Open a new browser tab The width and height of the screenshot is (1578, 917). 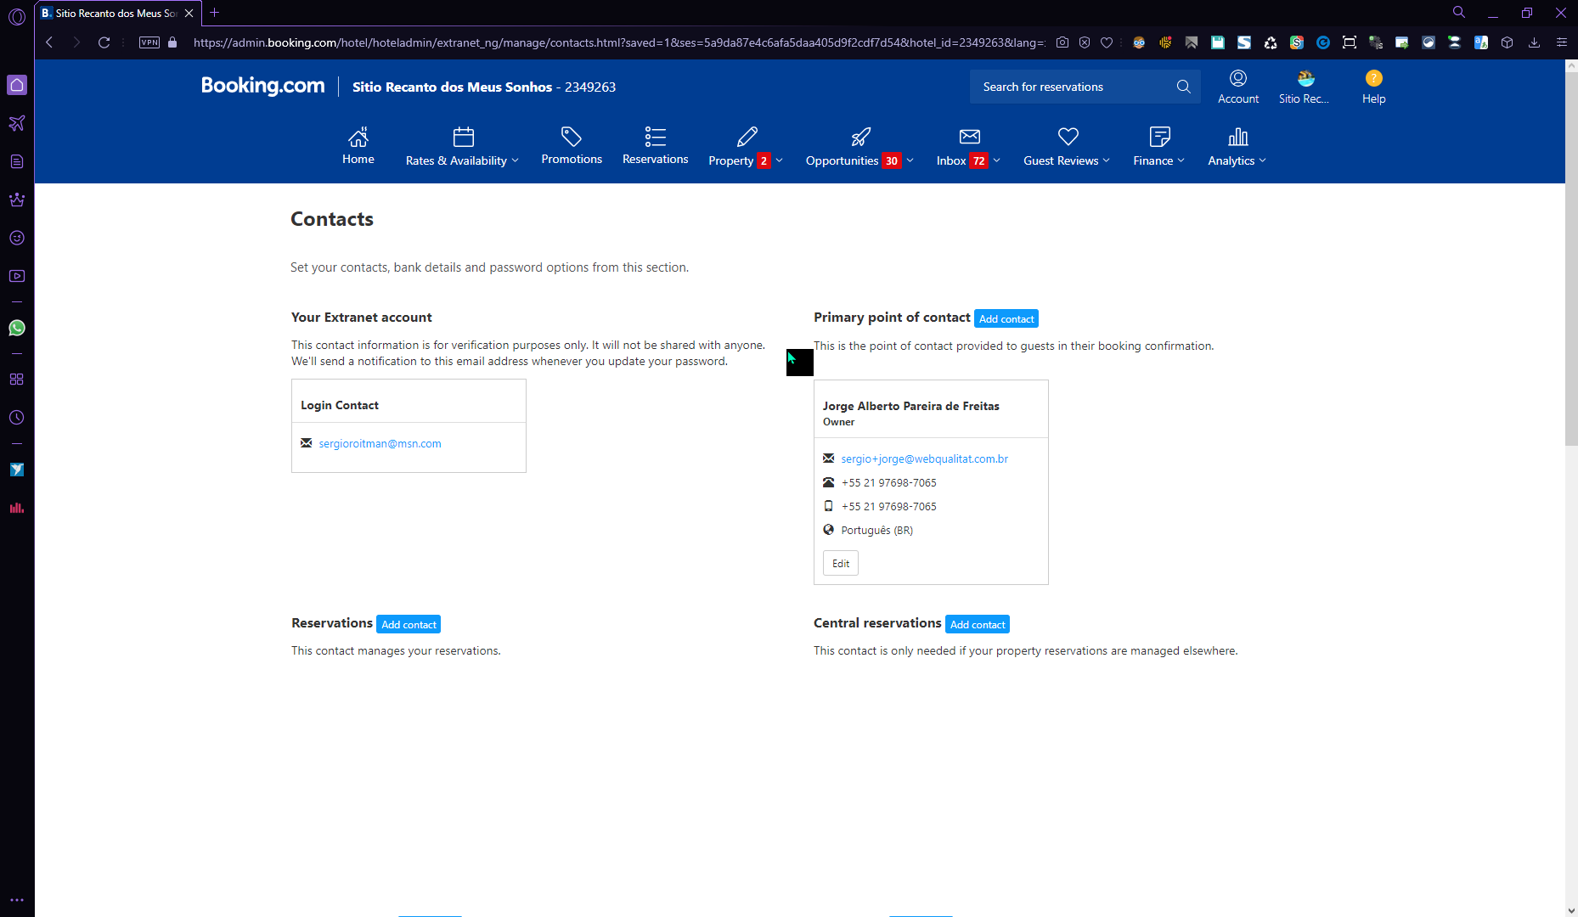point(215,13)
